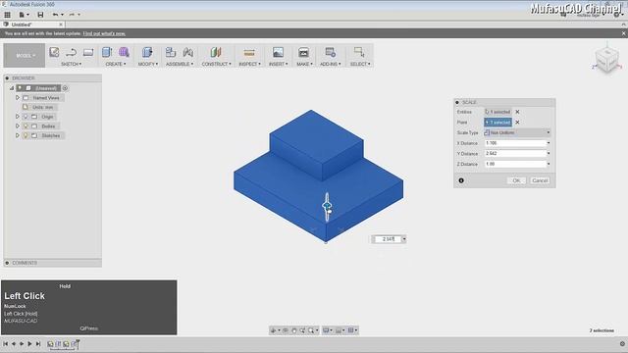Select the Insert image icon

(278, 52)
